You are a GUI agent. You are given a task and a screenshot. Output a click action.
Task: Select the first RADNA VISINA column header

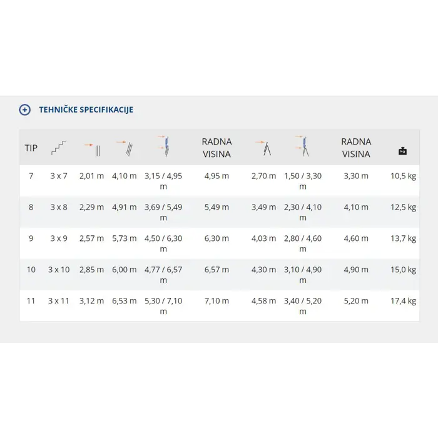(216, 148)
